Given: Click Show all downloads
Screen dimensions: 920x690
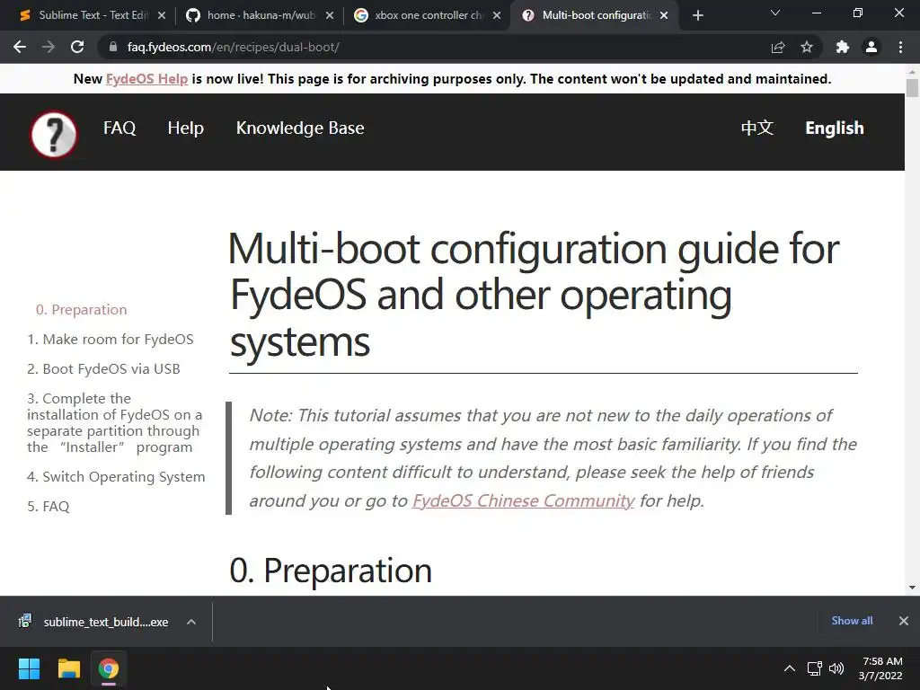Looking at the screenshot, I should coord(852,621).
